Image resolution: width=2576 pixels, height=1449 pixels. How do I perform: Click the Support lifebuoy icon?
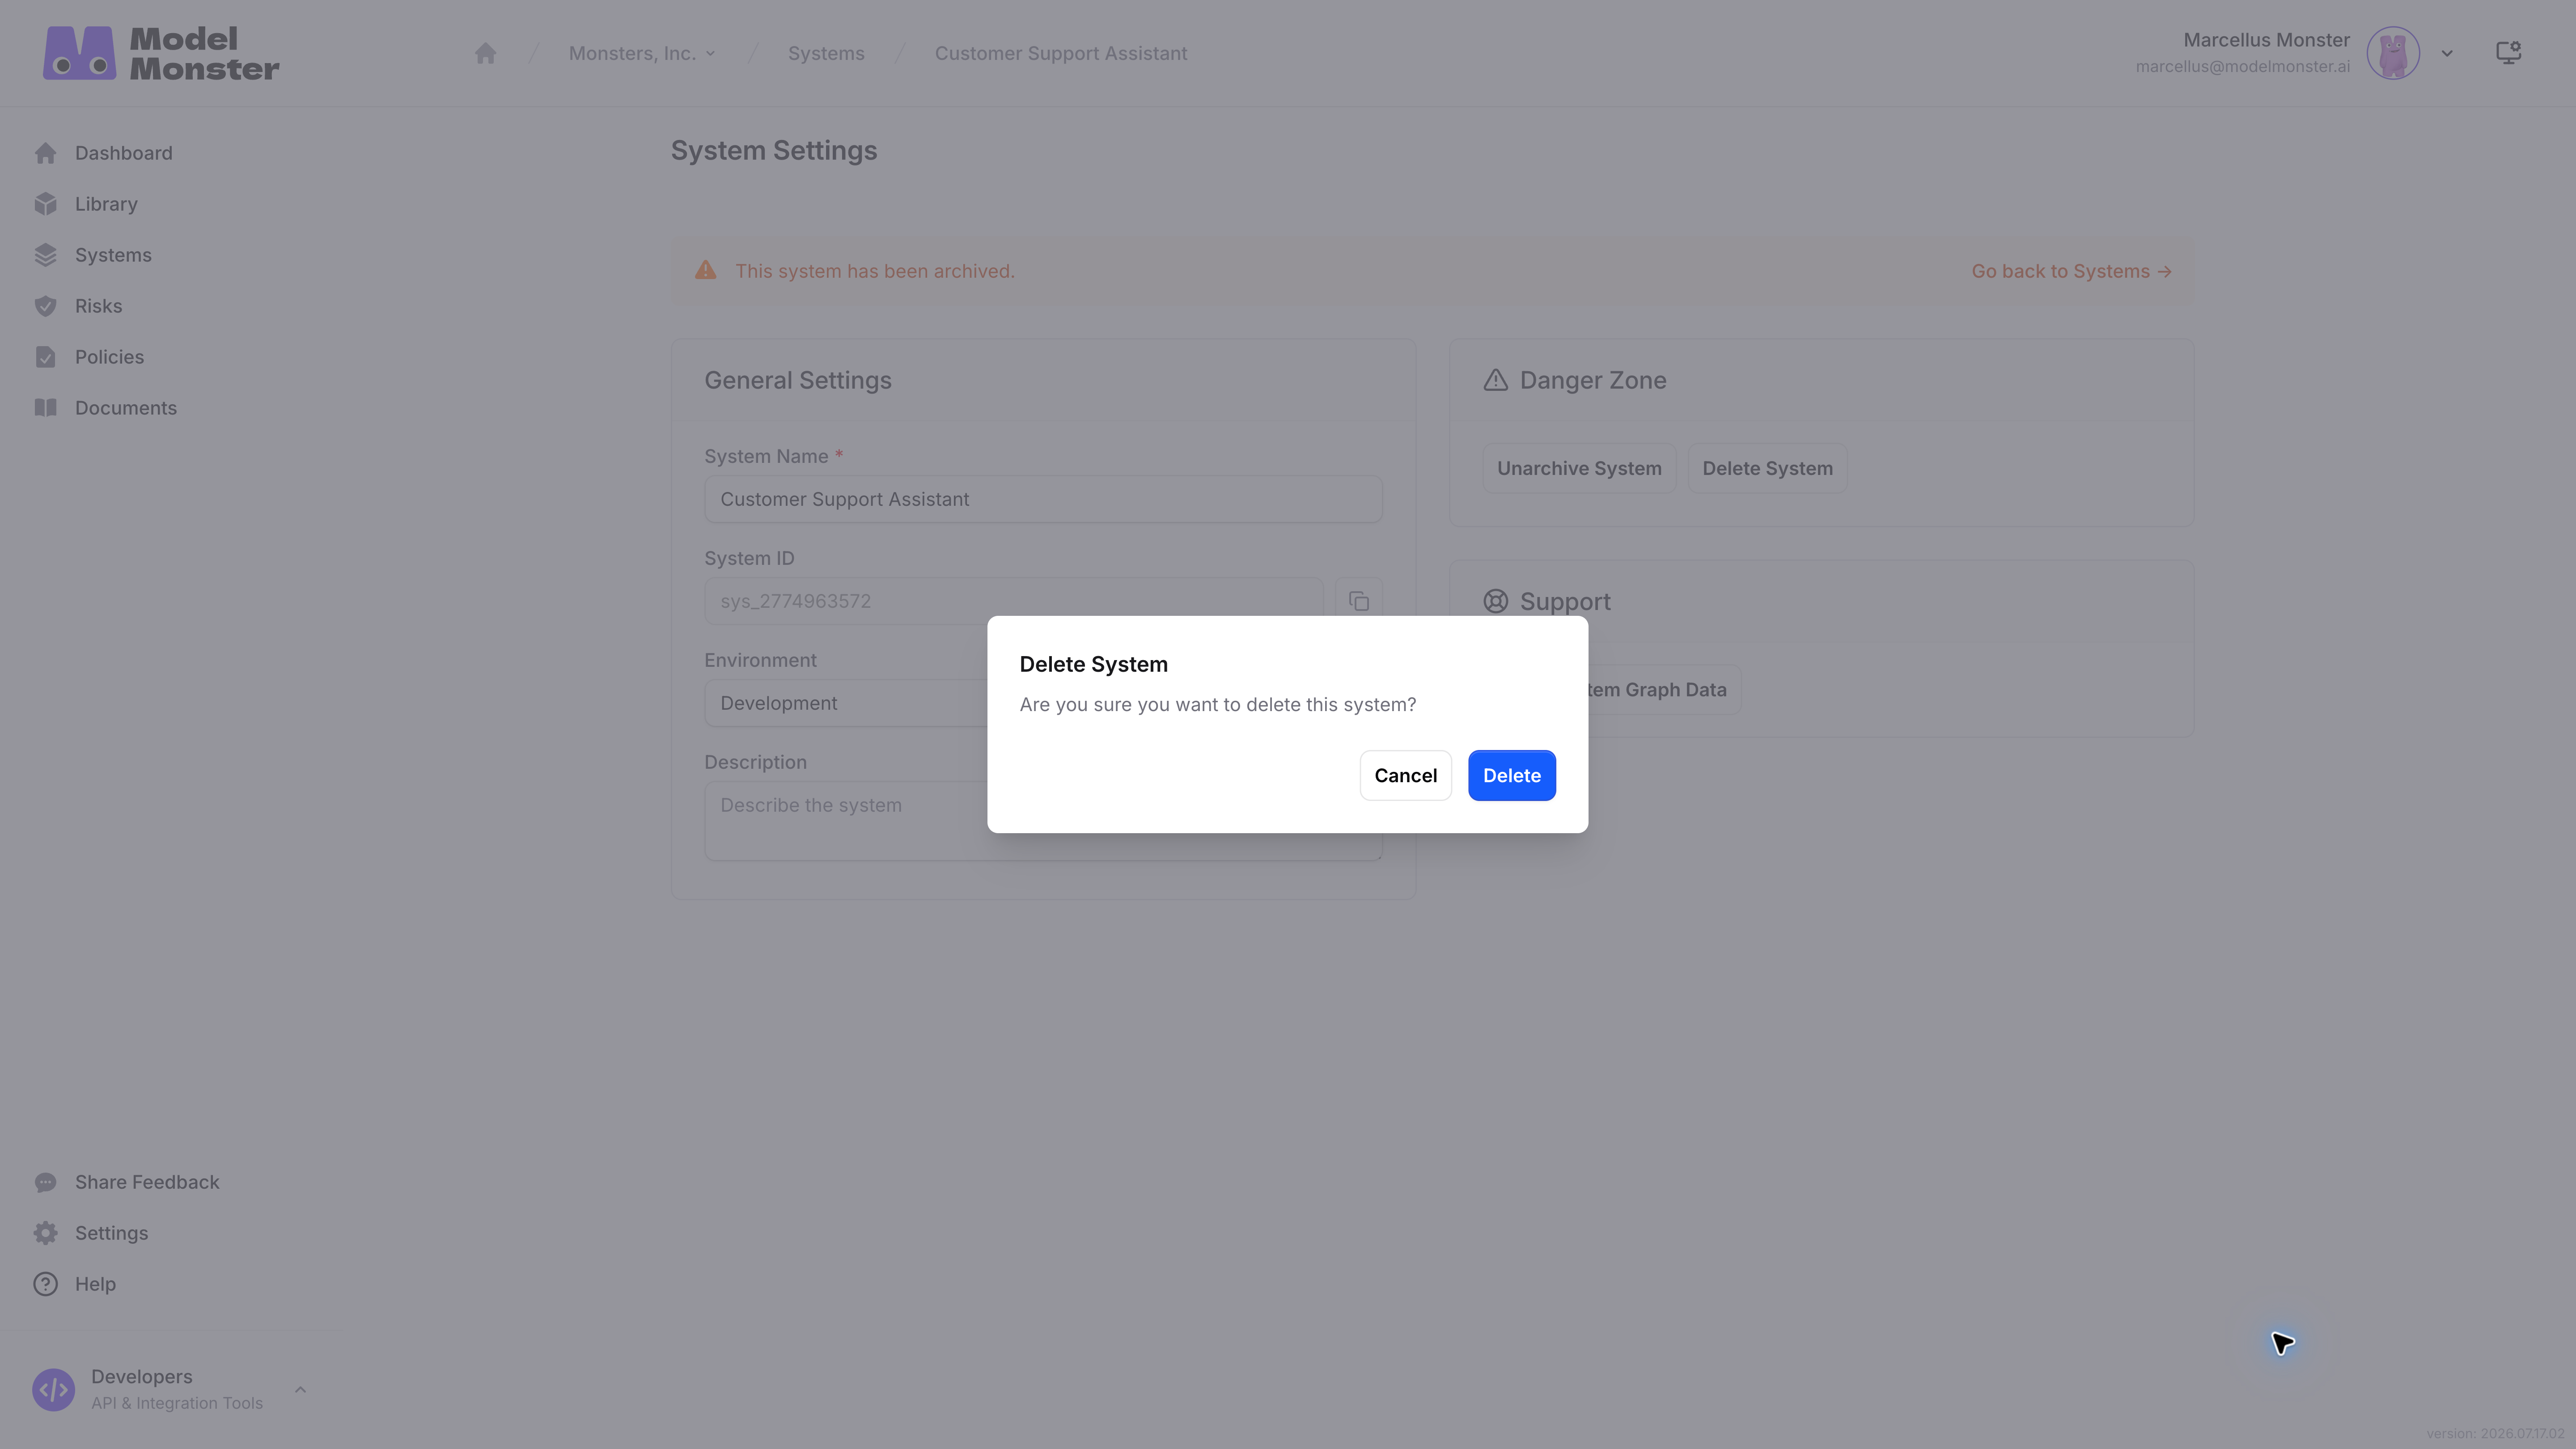pyautogui.click(x=1495, y=601)
